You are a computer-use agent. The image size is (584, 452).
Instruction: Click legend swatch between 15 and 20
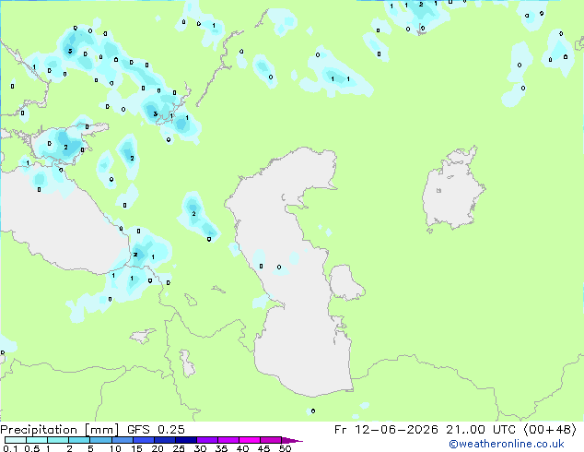144,440
